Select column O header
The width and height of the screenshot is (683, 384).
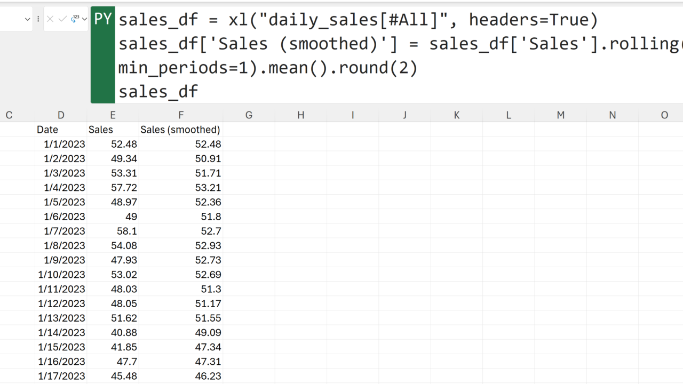(664, 115)
